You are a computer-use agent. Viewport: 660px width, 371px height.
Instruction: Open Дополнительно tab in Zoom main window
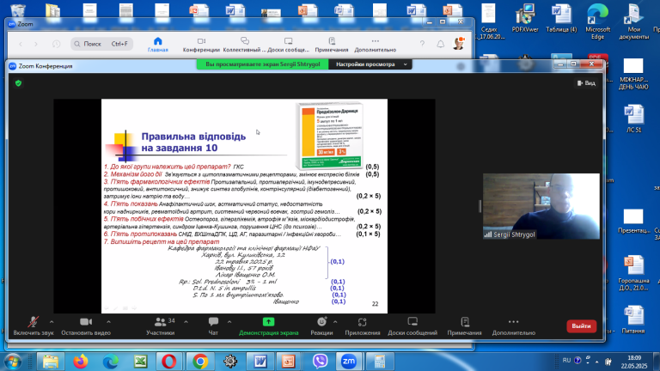coord(375,44)
